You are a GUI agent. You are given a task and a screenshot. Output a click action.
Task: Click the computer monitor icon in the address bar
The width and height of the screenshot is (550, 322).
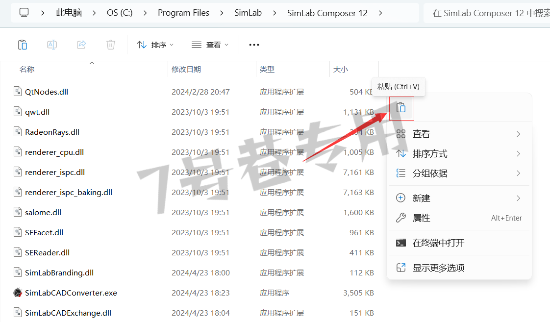pos(24,13)
